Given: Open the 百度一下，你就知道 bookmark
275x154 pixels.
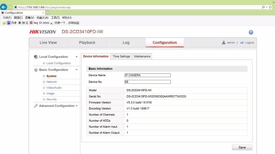Looking at the screenshot, I should click(x=65, y=23).
